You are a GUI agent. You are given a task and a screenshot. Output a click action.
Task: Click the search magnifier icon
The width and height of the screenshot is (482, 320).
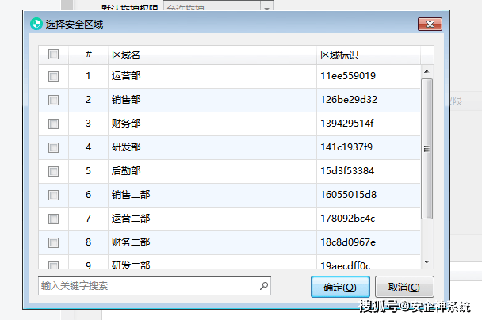264,286
